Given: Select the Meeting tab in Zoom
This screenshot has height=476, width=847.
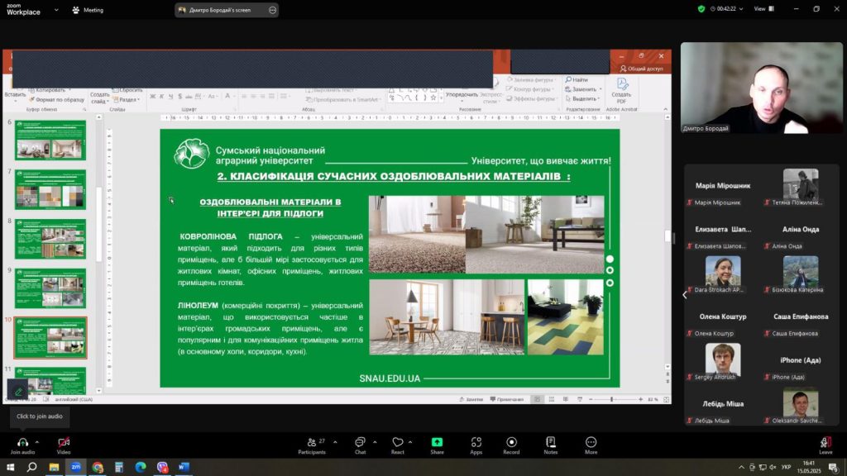Looking at the screenshot, I should pyautogui.click(x=88, y=10).
